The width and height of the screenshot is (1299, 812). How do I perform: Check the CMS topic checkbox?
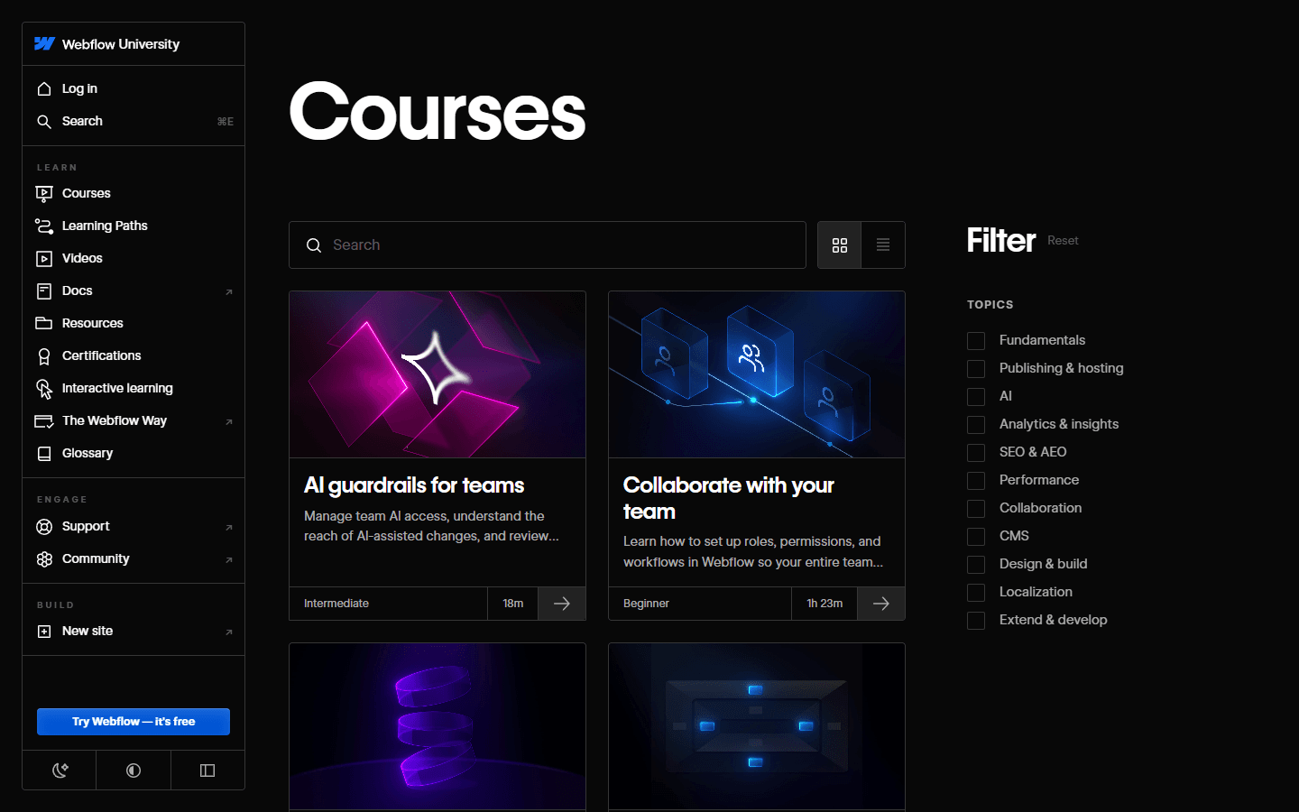point(976,537)
